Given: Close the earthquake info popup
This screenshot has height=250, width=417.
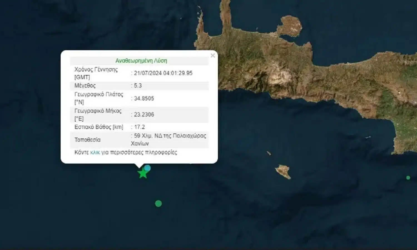Looking at the screenshot, I should (213, 56).
